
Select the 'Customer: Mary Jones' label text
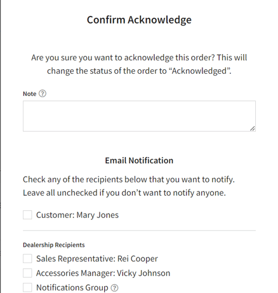[x=77, y=215]
